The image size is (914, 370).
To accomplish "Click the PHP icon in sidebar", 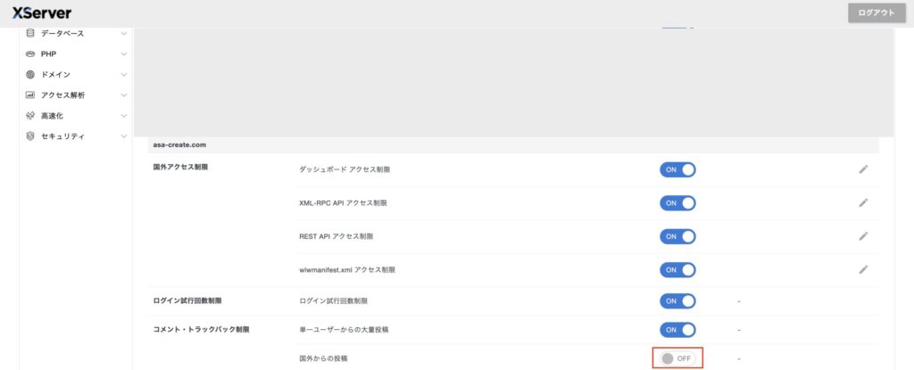I will pyautogui.click(x=30, y=54).
